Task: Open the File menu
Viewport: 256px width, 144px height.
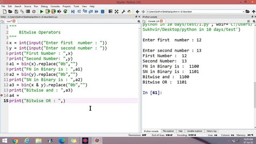Action: pyautogui.click(x=3, y=6)
